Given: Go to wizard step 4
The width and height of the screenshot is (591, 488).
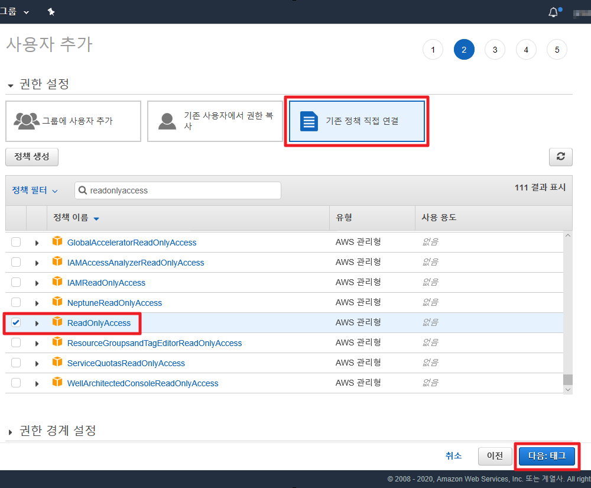Looking at the screenshot, I should point(526,50).
